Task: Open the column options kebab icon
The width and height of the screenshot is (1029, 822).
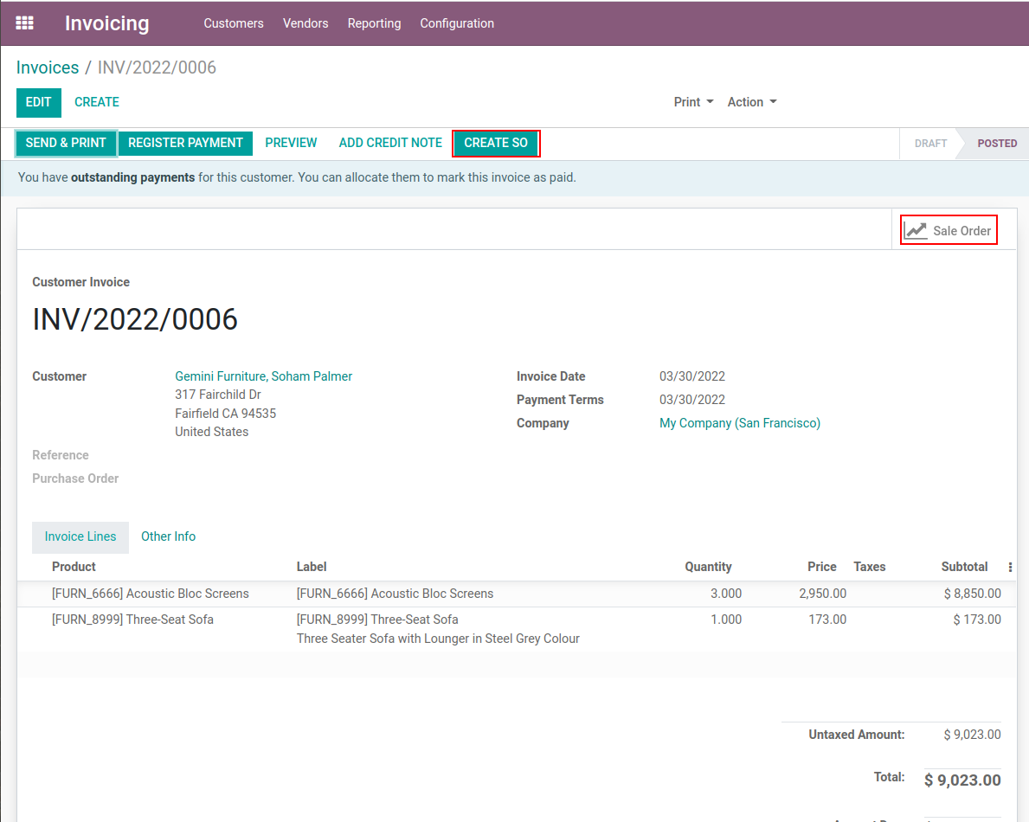Action: coord(1010,568)
